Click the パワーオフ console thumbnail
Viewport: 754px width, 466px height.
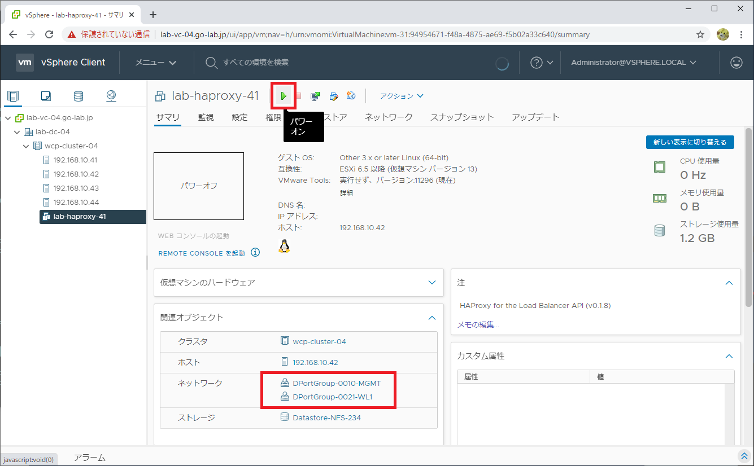199,186
